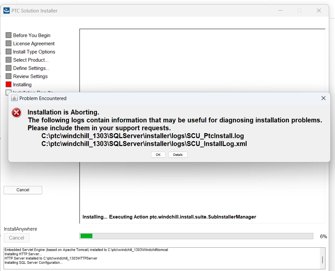Click the Installing SQL Server Configuration log line
335x271 pixels.
(34, 263)
